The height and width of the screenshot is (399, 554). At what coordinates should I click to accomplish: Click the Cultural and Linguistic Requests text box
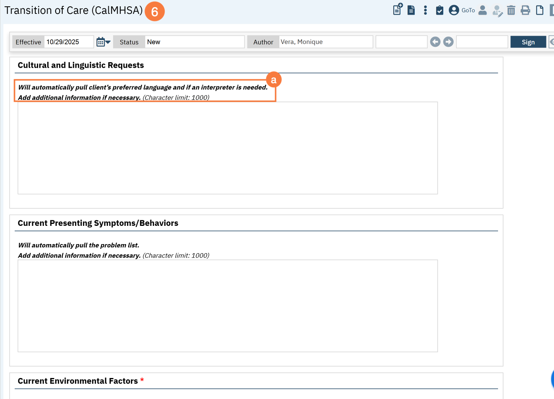pos(228,148)
